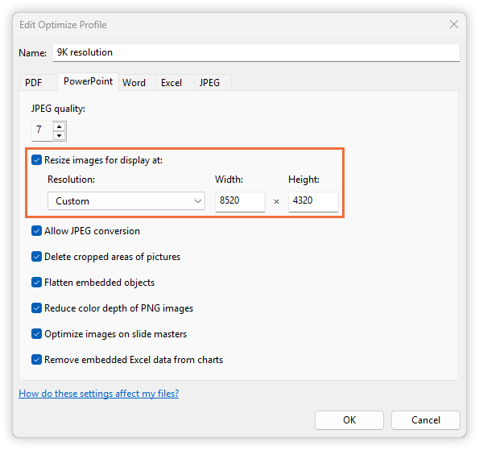The image size is (479, 450).
Task: Edit the profile Name field
Action: pyautogui.click(x=256, y=52)
